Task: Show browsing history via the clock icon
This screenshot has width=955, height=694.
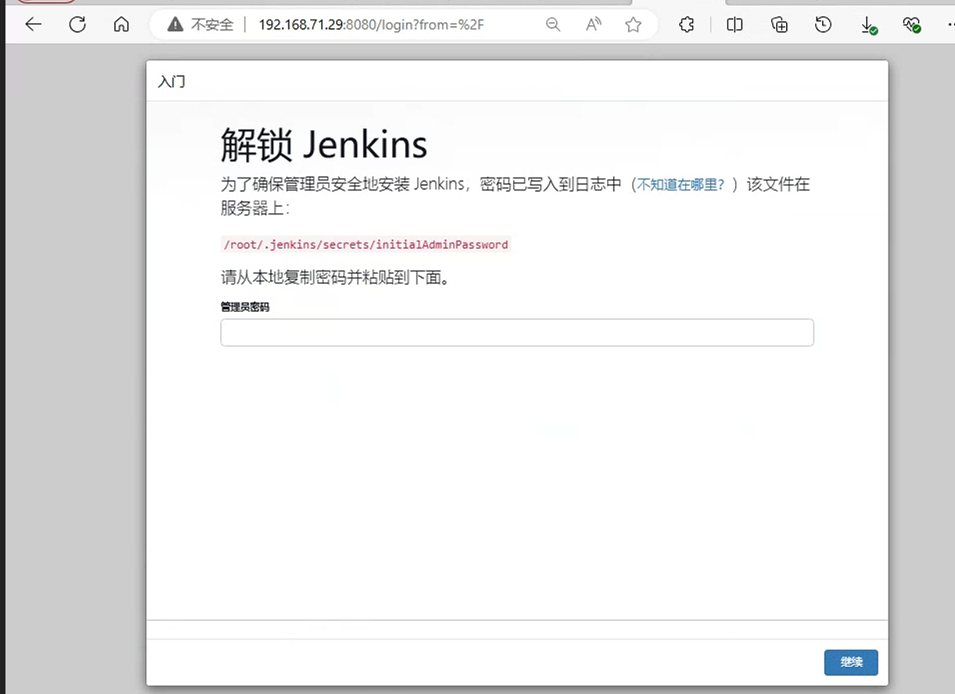Action: coord(823,24)
